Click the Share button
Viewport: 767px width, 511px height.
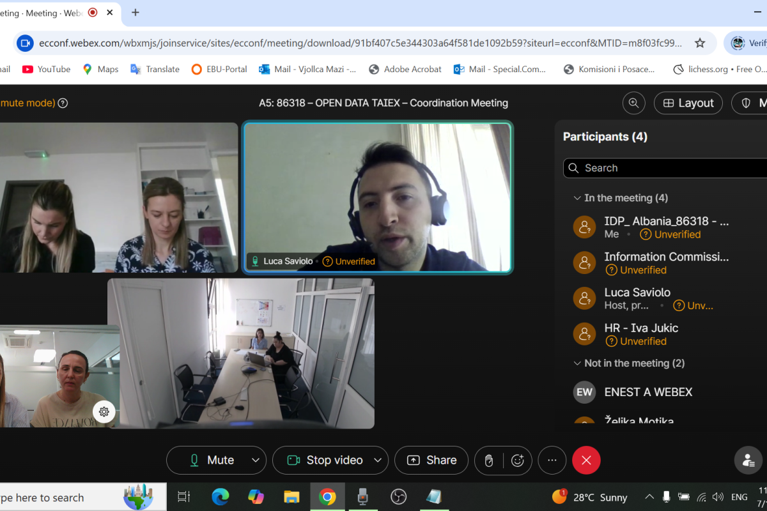pyautogui.click(x=431, y=460)
